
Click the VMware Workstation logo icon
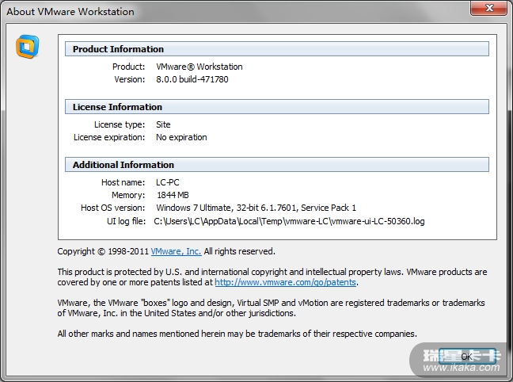28,47
